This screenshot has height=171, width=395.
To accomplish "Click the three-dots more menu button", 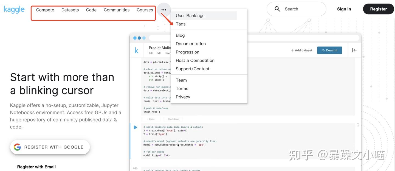I will click(x=164, y=10).
